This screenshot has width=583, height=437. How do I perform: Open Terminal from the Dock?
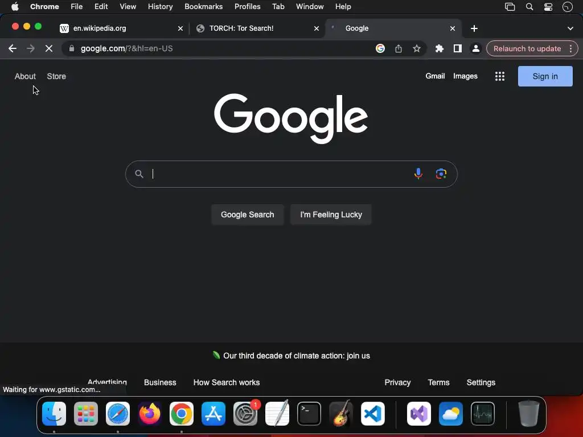coord(309,414)
